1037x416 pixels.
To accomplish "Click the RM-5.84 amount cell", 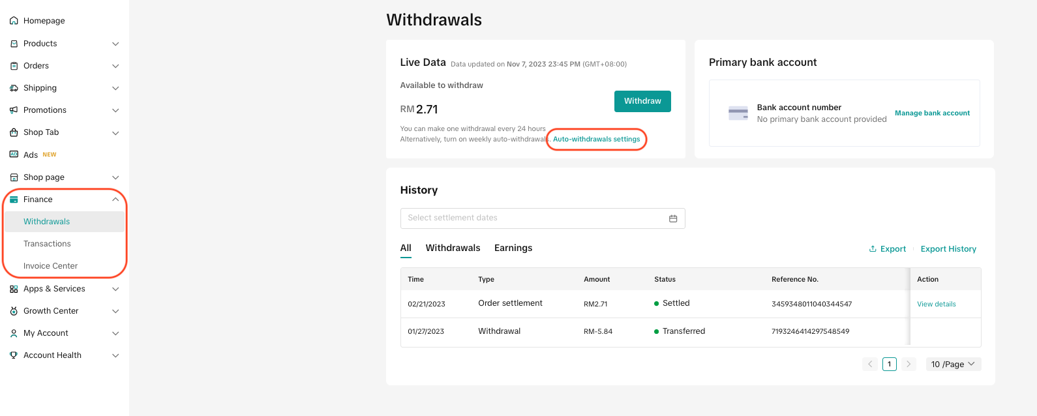I will pos(598,331).
